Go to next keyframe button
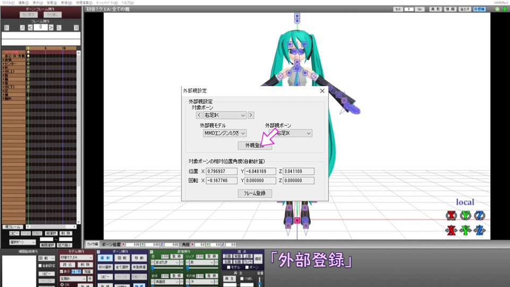This screenshot has width=510, height=287. click(x=59, y=28)
